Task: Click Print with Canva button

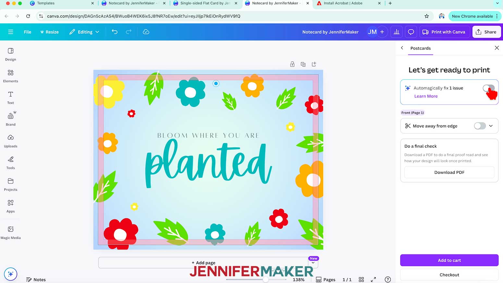Action: pyautogui.click(x=444, y=32)
